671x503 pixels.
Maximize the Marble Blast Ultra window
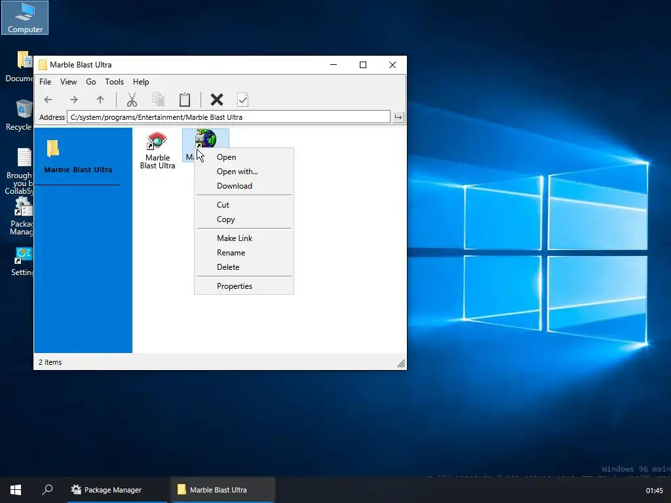[363, 65]
